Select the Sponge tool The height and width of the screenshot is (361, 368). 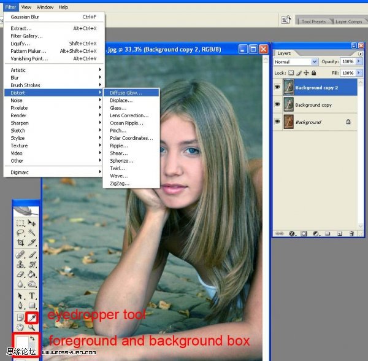pyautogui.click(x=32, y=284)
